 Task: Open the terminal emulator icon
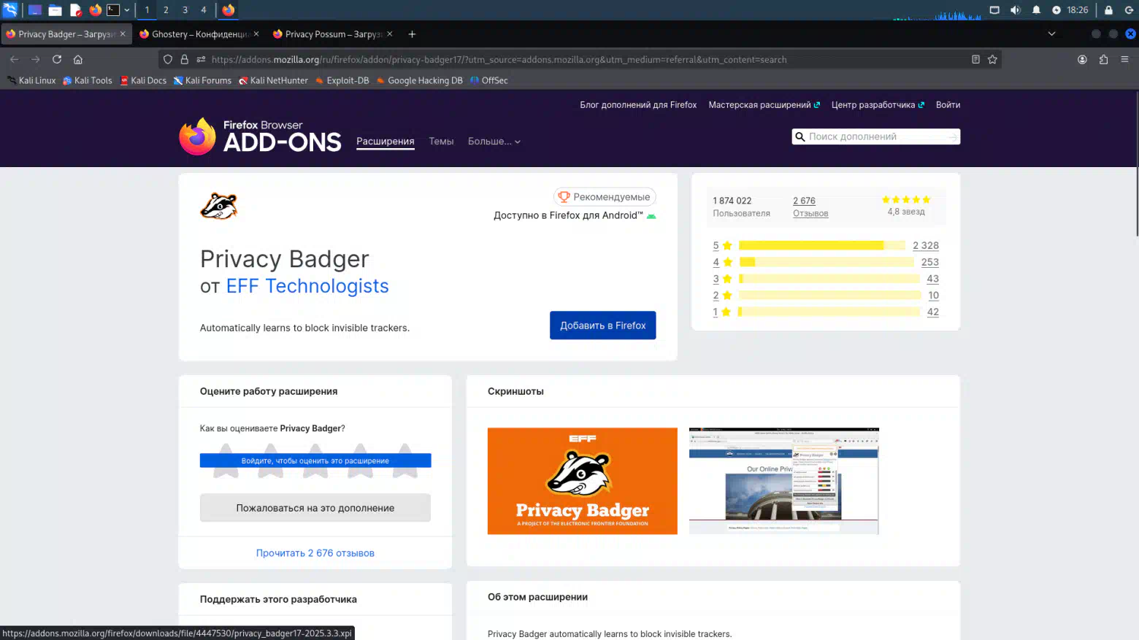click(x=113, y=10)
